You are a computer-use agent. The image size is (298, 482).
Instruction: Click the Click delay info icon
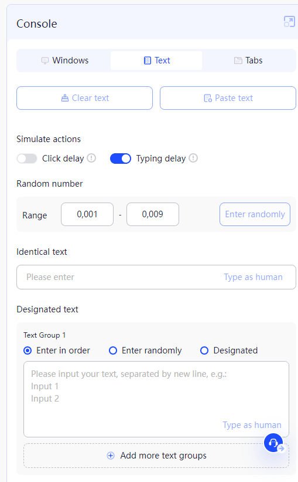(x=91, y=158)
